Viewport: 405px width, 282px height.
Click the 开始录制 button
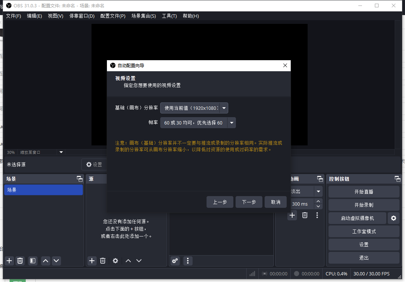coord(363,205)
